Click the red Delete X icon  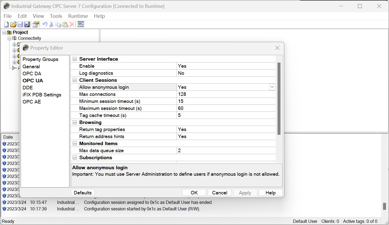[72, 24]
